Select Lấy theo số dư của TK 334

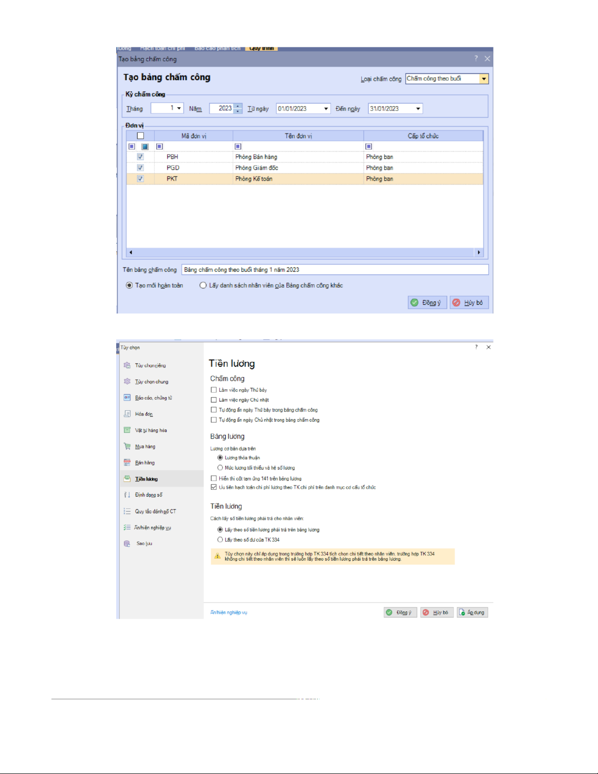point(220,540)
